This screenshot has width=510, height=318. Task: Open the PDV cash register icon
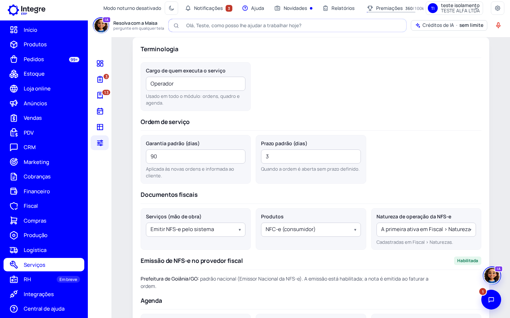[x=14, y=132]
